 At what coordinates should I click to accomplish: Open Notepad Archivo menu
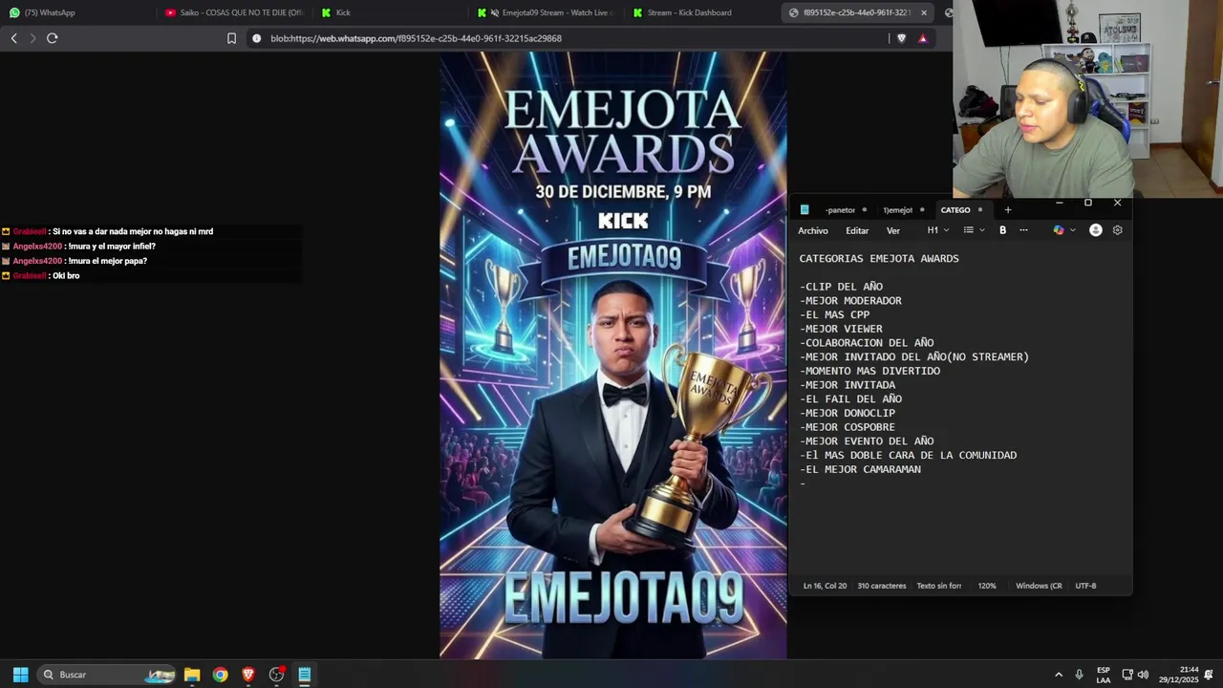tap(813, 230)
